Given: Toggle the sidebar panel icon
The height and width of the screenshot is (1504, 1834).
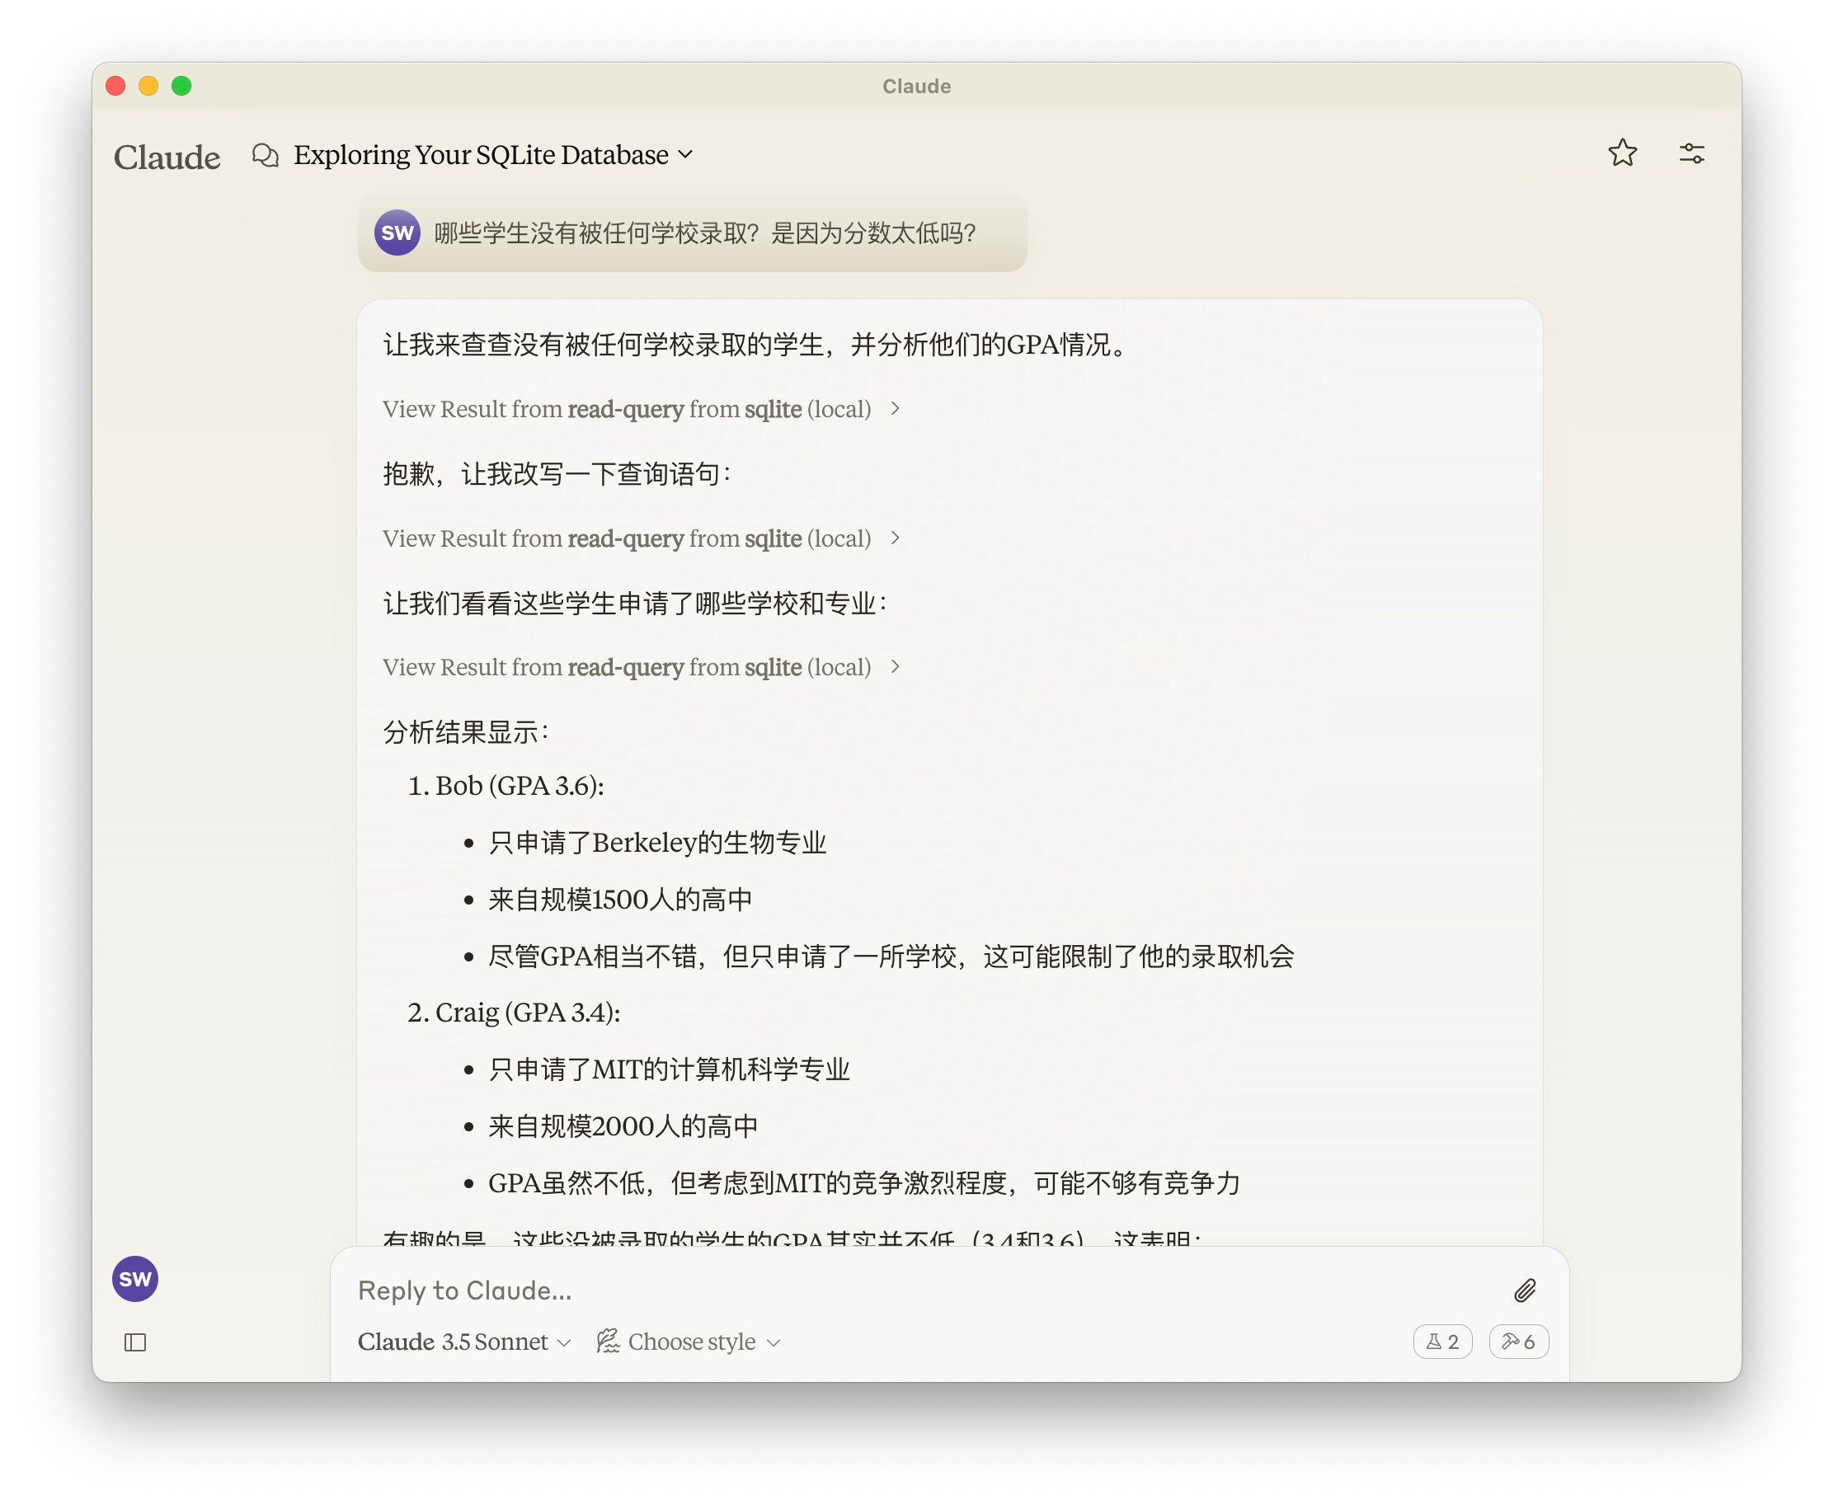Looking at the screenshot, I should (x=135, y=1343).
